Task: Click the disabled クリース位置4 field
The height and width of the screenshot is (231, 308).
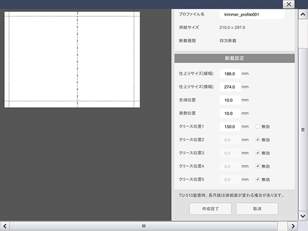Action: click(230, 166)
